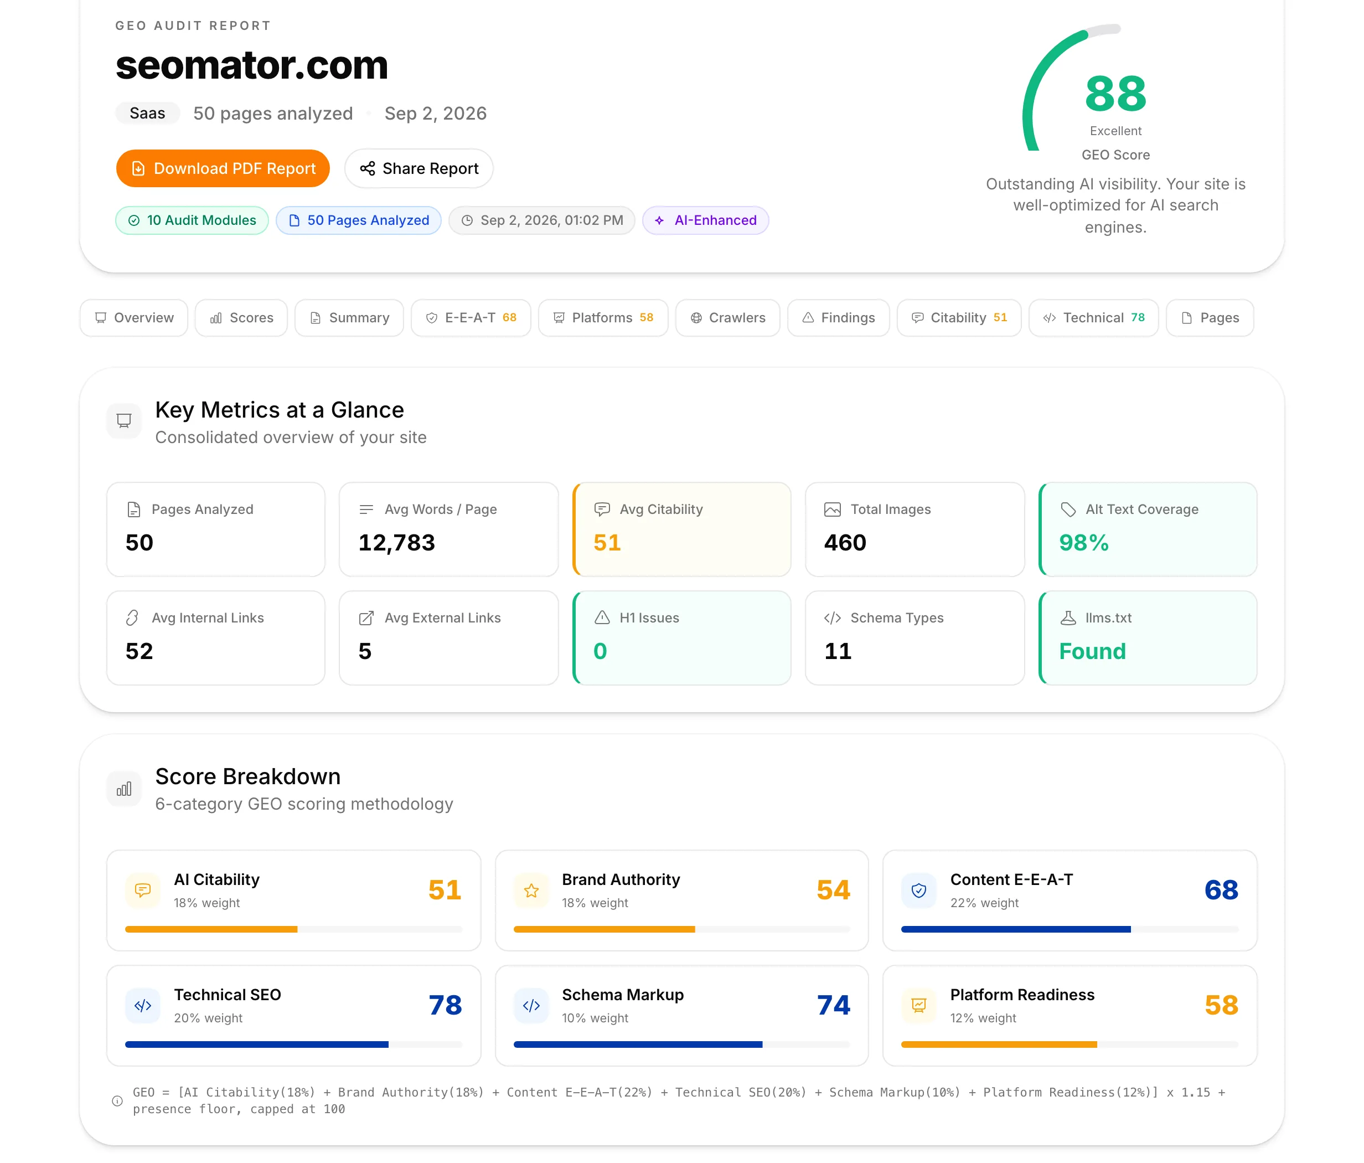Click the Technical SEO score 78

coord(445,1006)
